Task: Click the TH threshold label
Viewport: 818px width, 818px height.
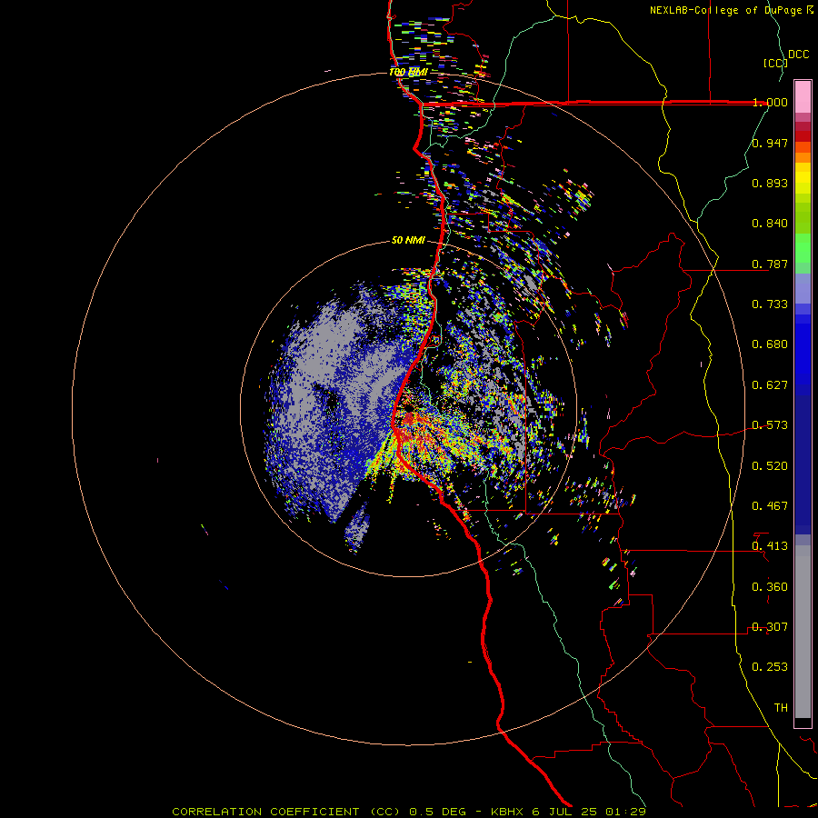Action: 781,708
